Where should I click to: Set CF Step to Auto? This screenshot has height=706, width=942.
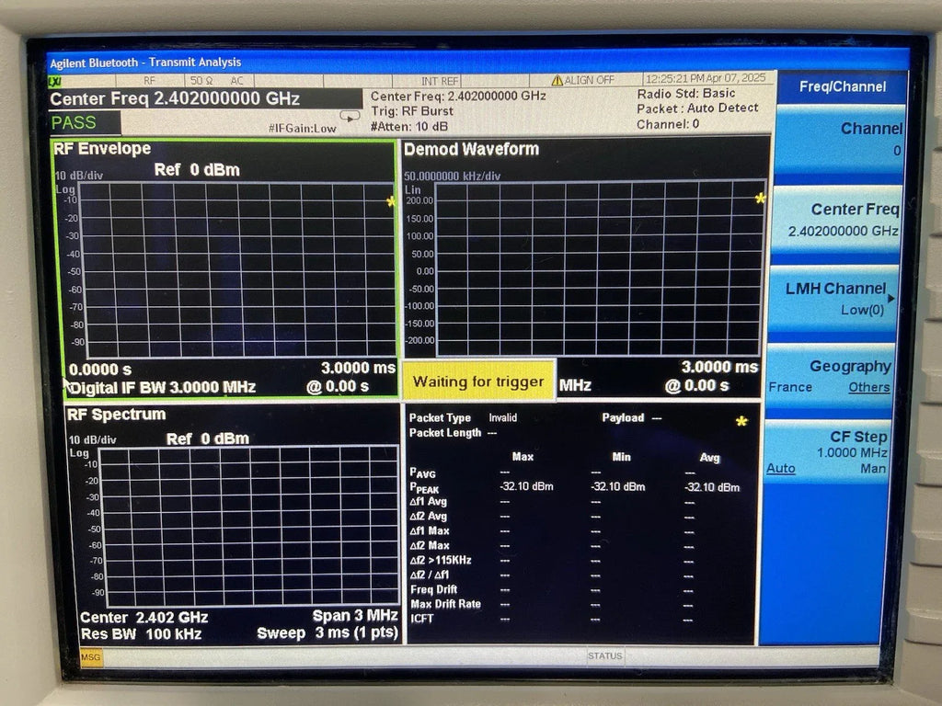(x=780, y=468)
